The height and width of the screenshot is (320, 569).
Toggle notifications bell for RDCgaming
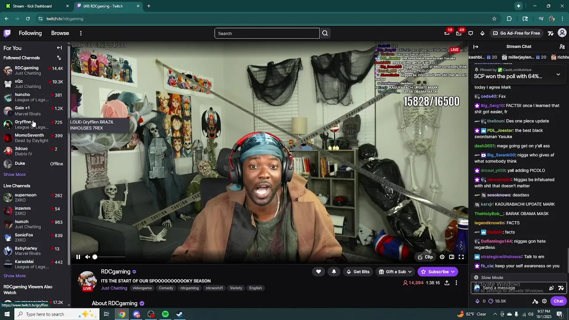point(334,272)
